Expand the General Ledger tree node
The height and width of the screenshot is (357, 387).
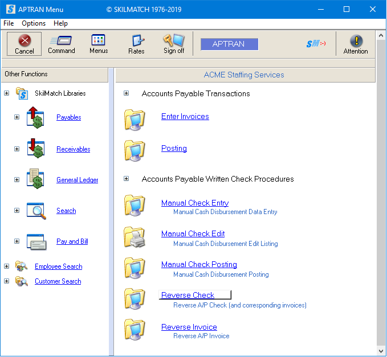(x=17, y=179)
